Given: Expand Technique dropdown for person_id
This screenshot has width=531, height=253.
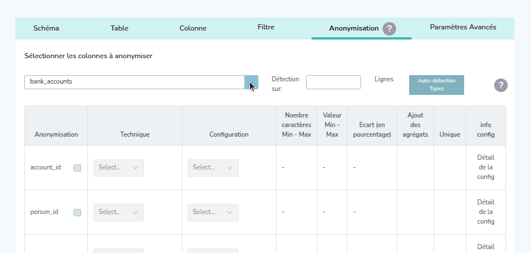Looking at the screenshot, I should 118,212.
